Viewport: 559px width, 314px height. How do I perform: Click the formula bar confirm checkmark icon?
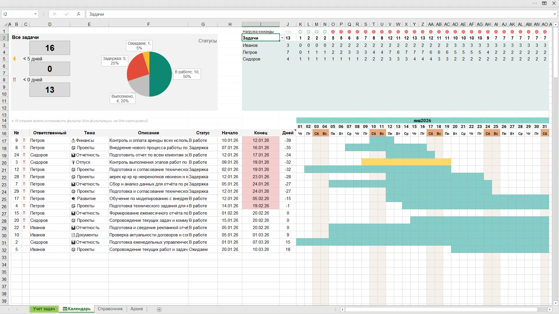[x=67, y=14]
